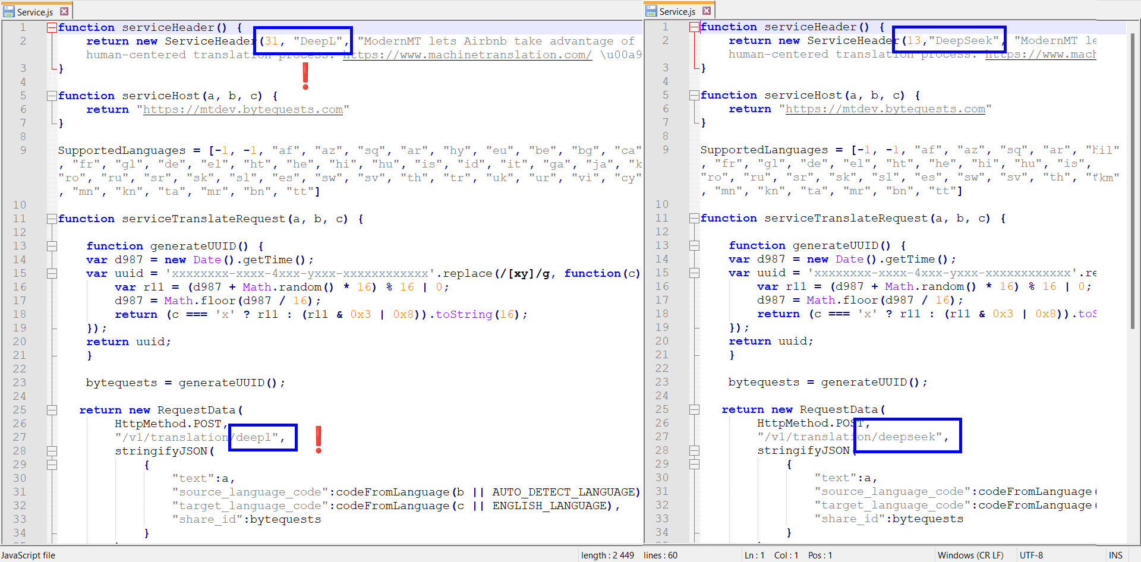The height and width of the screenshot is (562, 1141).
Task: Collapse brace fold at right line 29
Action: point(694,464)
